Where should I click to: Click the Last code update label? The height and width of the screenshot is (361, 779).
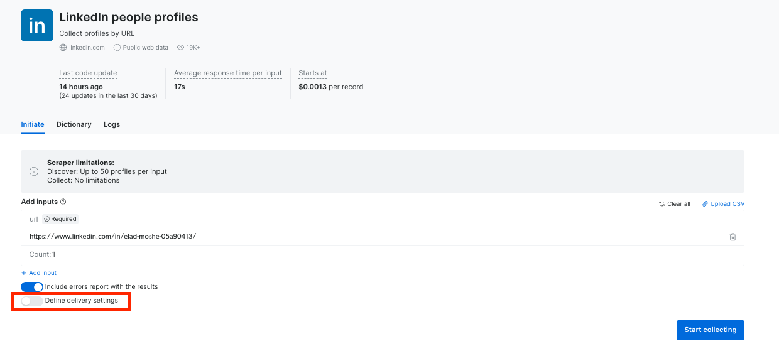point(88,73)
